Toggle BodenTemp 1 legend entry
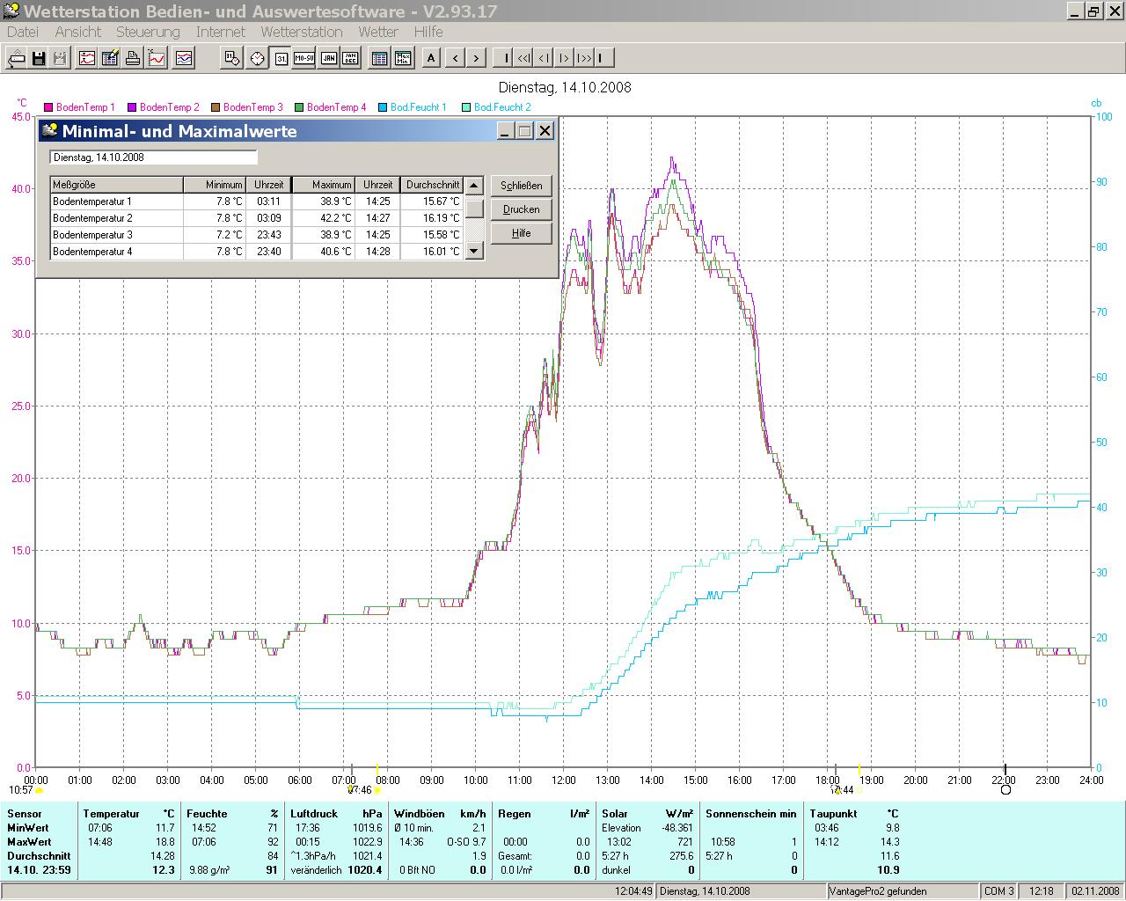This screenshot has height=901, width=1126. coord(84,107)
